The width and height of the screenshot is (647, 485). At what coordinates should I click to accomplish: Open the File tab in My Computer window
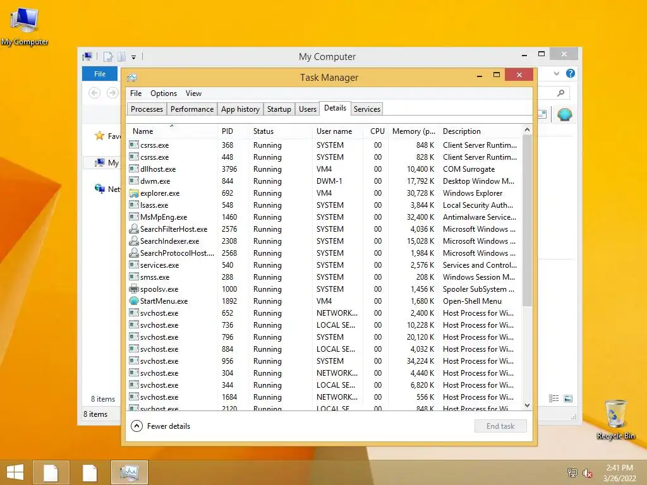click(100, 74)
